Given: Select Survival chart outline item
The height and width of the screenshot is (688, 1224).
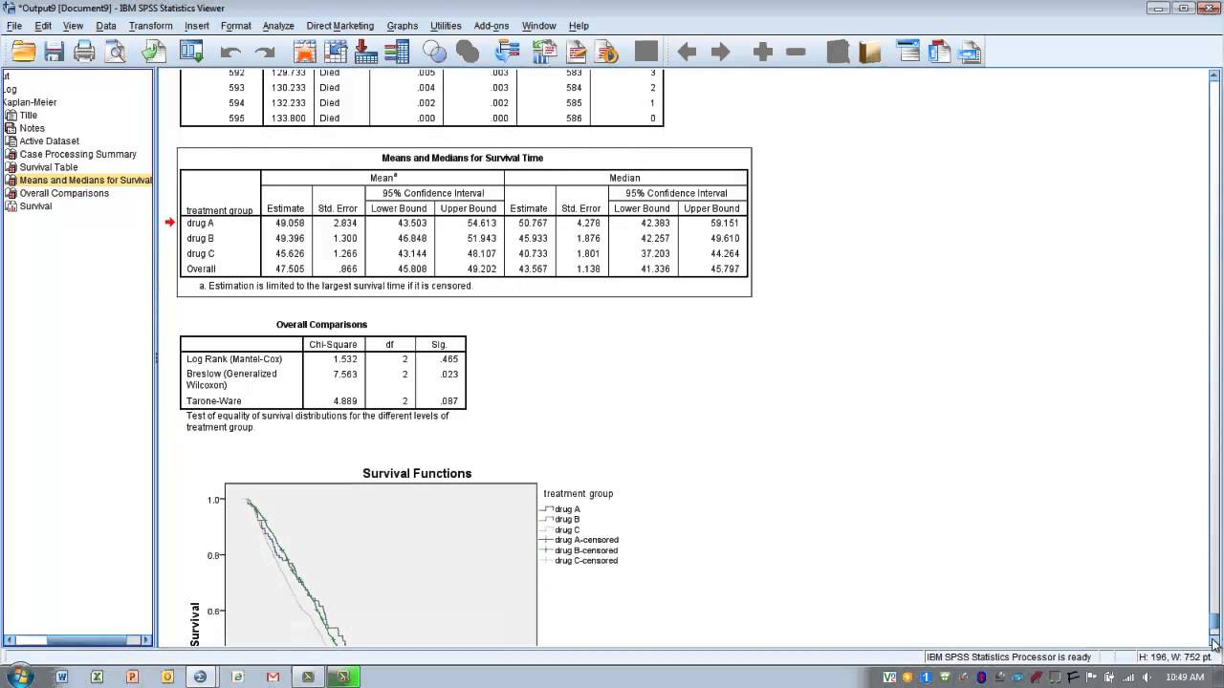Looking at the screenshot, I should 35,205.
